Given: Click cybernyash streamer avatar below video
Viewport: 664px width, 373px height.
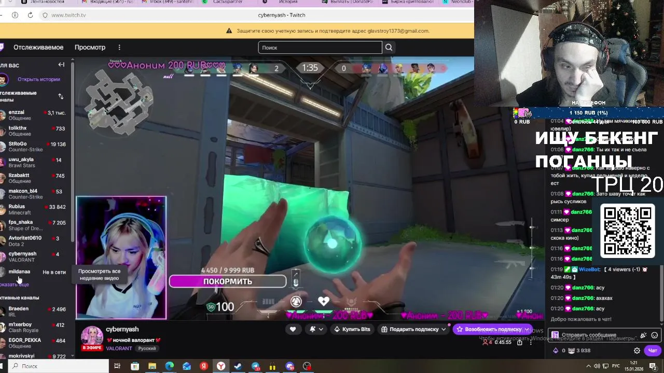Looking at the screenshot, I should [92, 337].
